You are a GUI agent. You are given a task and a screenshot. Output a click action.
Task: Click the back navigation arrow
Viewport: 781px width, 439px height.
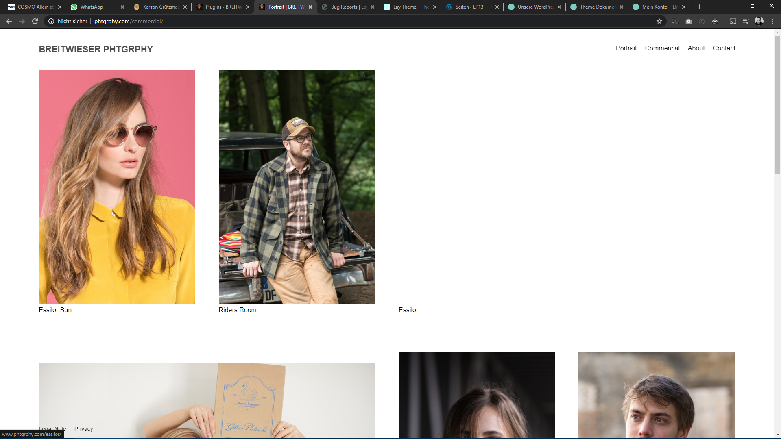tap(9, 21)
